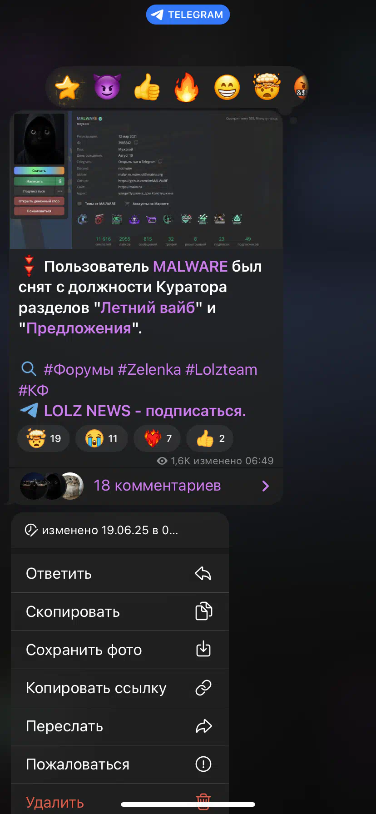Toggle the thumbs up reaction with 2

[x=210, y=438]
